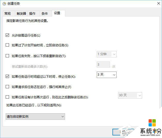Click the 尝试重新启动最多次数(R) label

pos(30,67)
